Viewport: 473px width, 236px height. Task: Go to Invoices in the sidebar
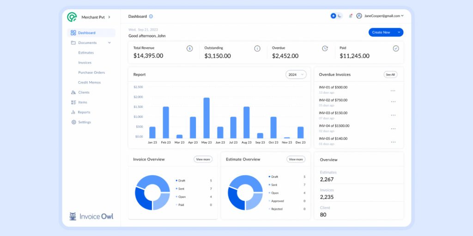(85, 63)
